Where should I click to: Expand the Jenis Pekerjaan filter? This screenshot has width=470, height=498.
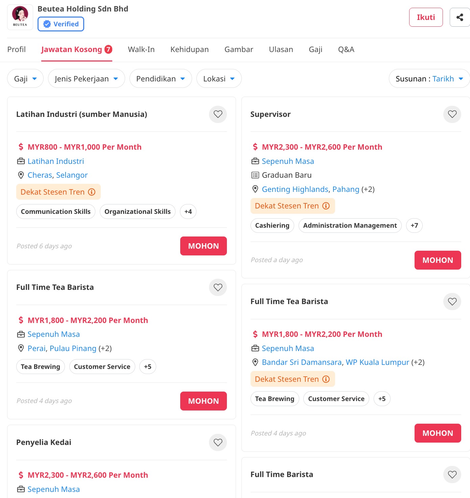86,79
